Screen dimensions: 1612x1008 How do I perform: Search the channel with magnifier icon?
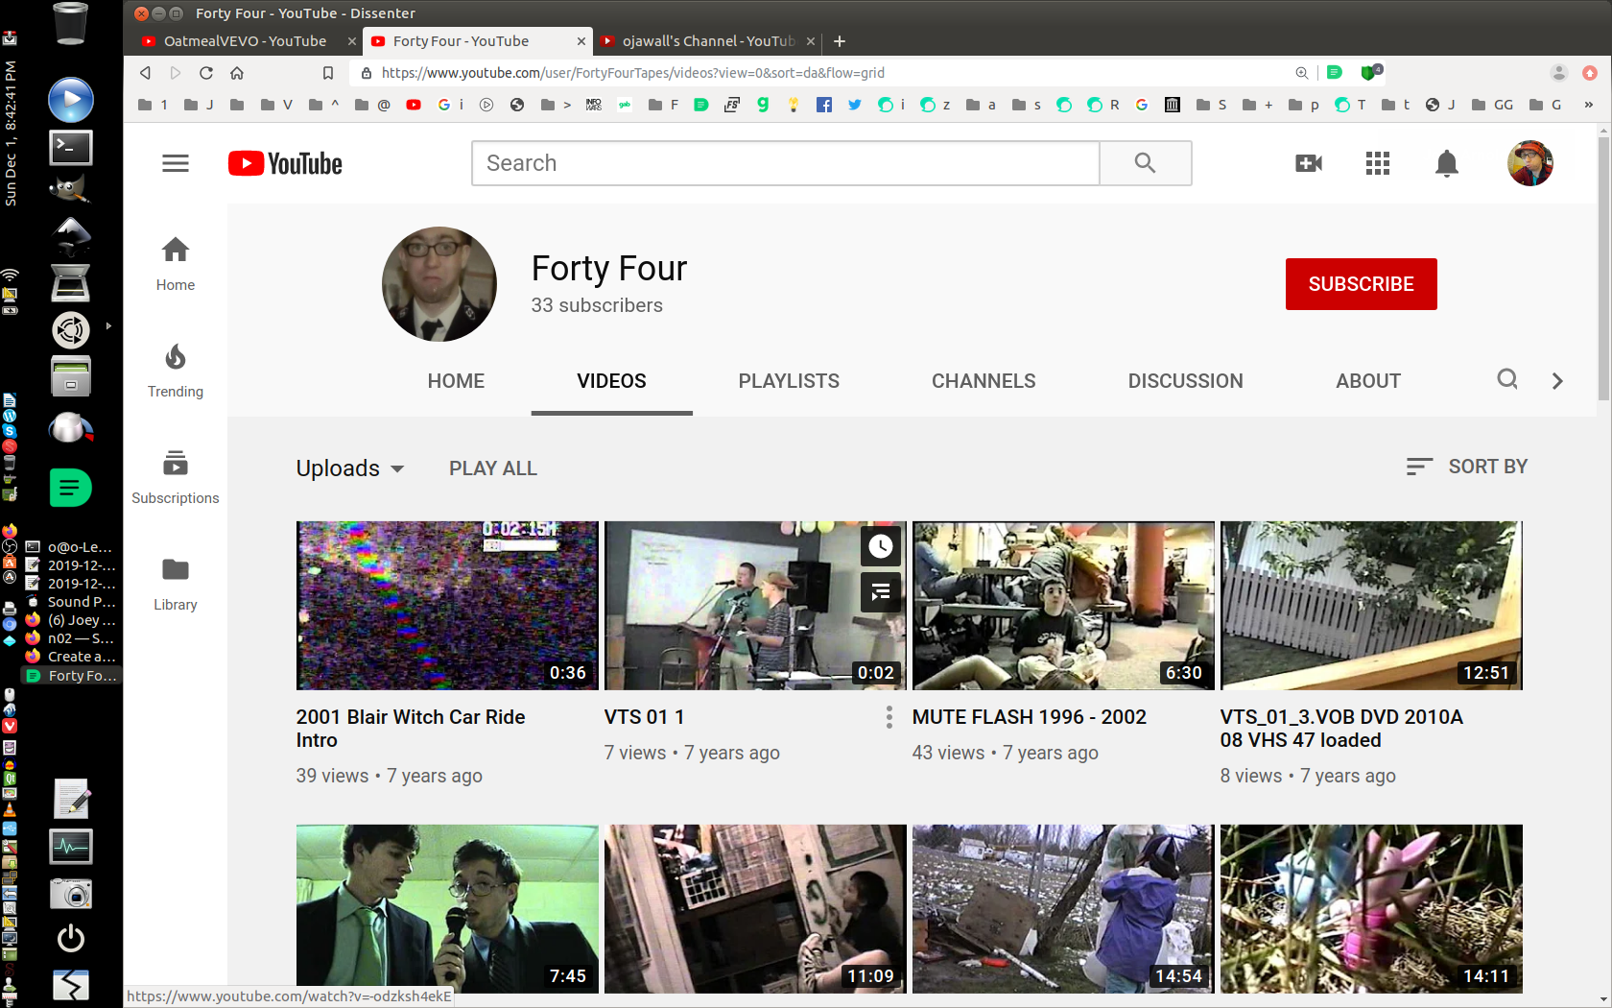[1507, 380]
